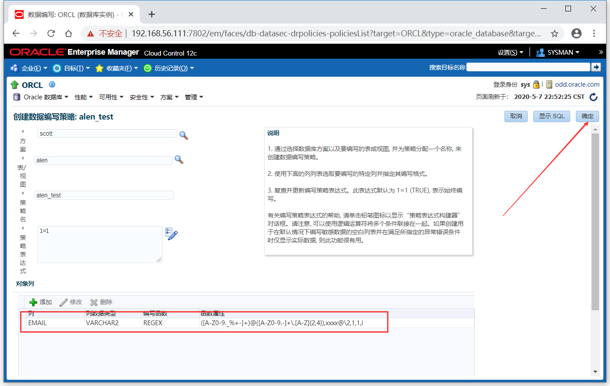Click search target go arrow icon
This screenshot has height=386, width=610.
(x=596, y=67)
